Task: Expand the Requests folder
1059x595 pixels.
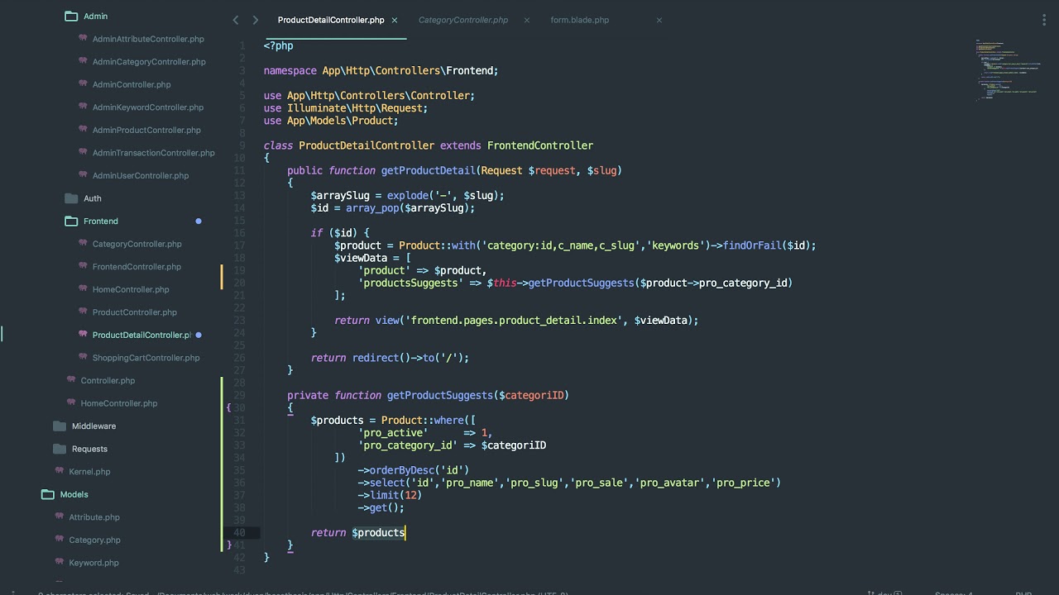Action: tap(60, 449)
